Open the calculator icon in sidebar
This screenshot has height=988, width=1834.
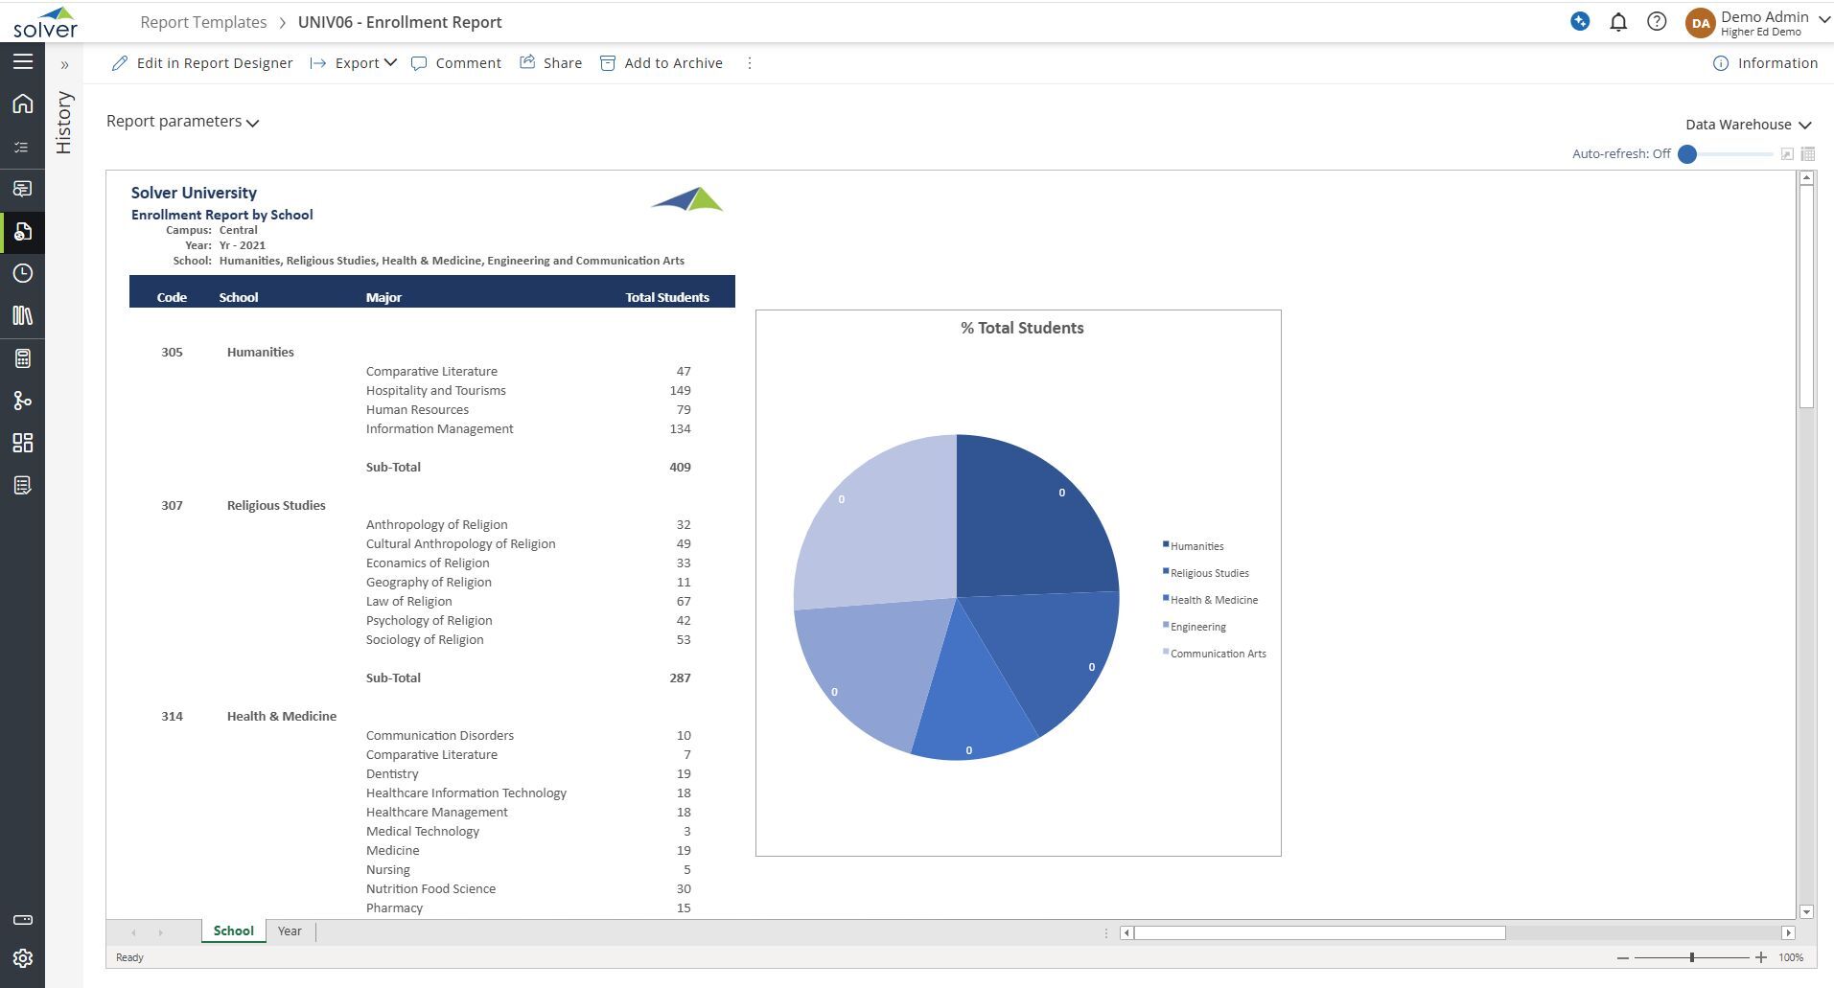[x=23, y=358]
